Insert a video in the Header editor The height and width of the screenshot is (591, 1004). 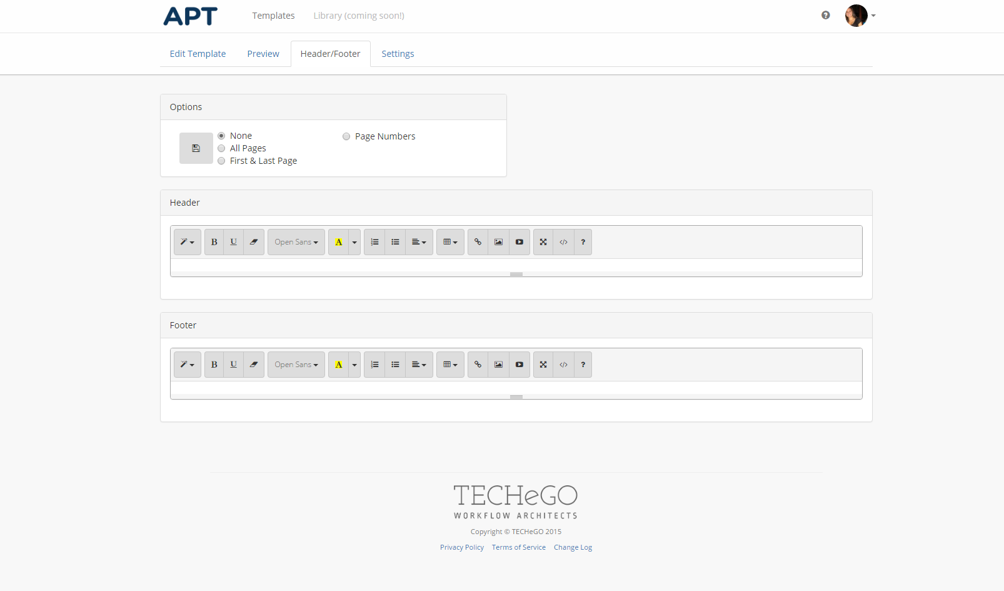click(x=519, y=242)
